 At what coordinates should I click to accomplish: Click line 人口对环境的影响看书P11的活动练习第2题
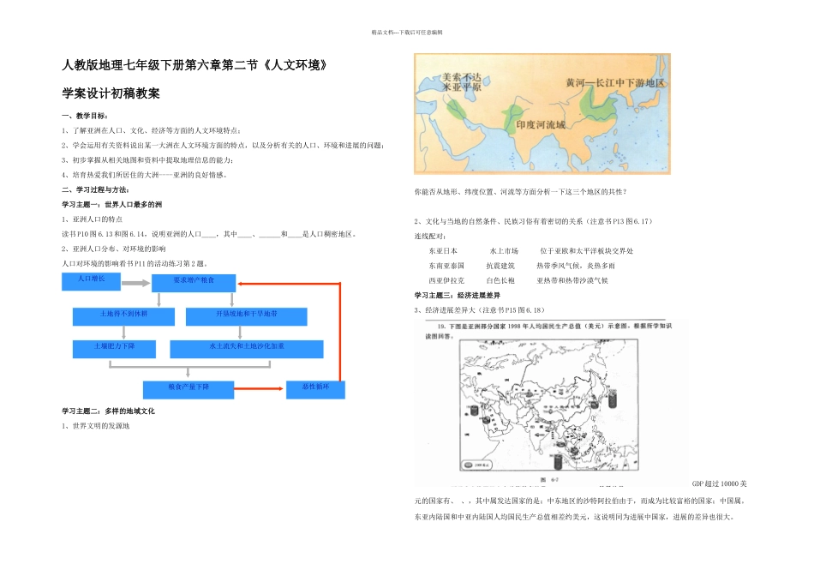click(x=135, y=264)
